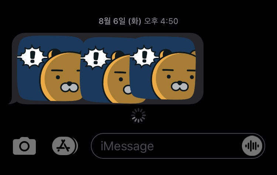Open the camera to take a photo
The height and width of the screenshot is (175, 277).
click(x=24, y=146)
